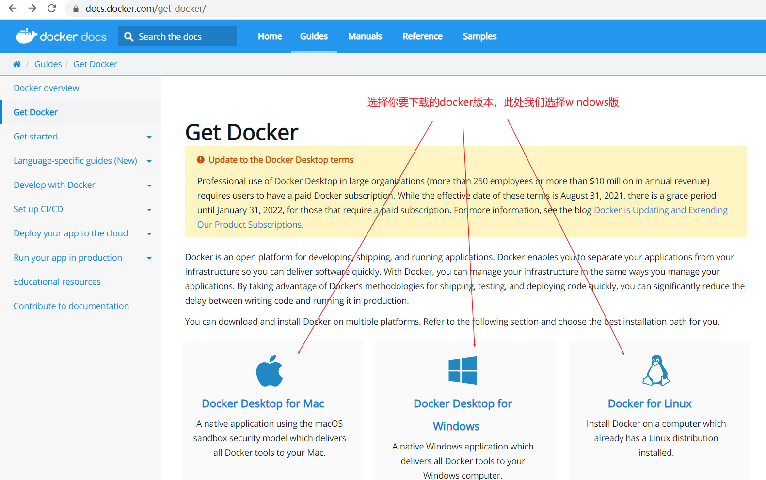Open the Guides tab
Viewport: 766px width, 480px height.
pos(314,36)
